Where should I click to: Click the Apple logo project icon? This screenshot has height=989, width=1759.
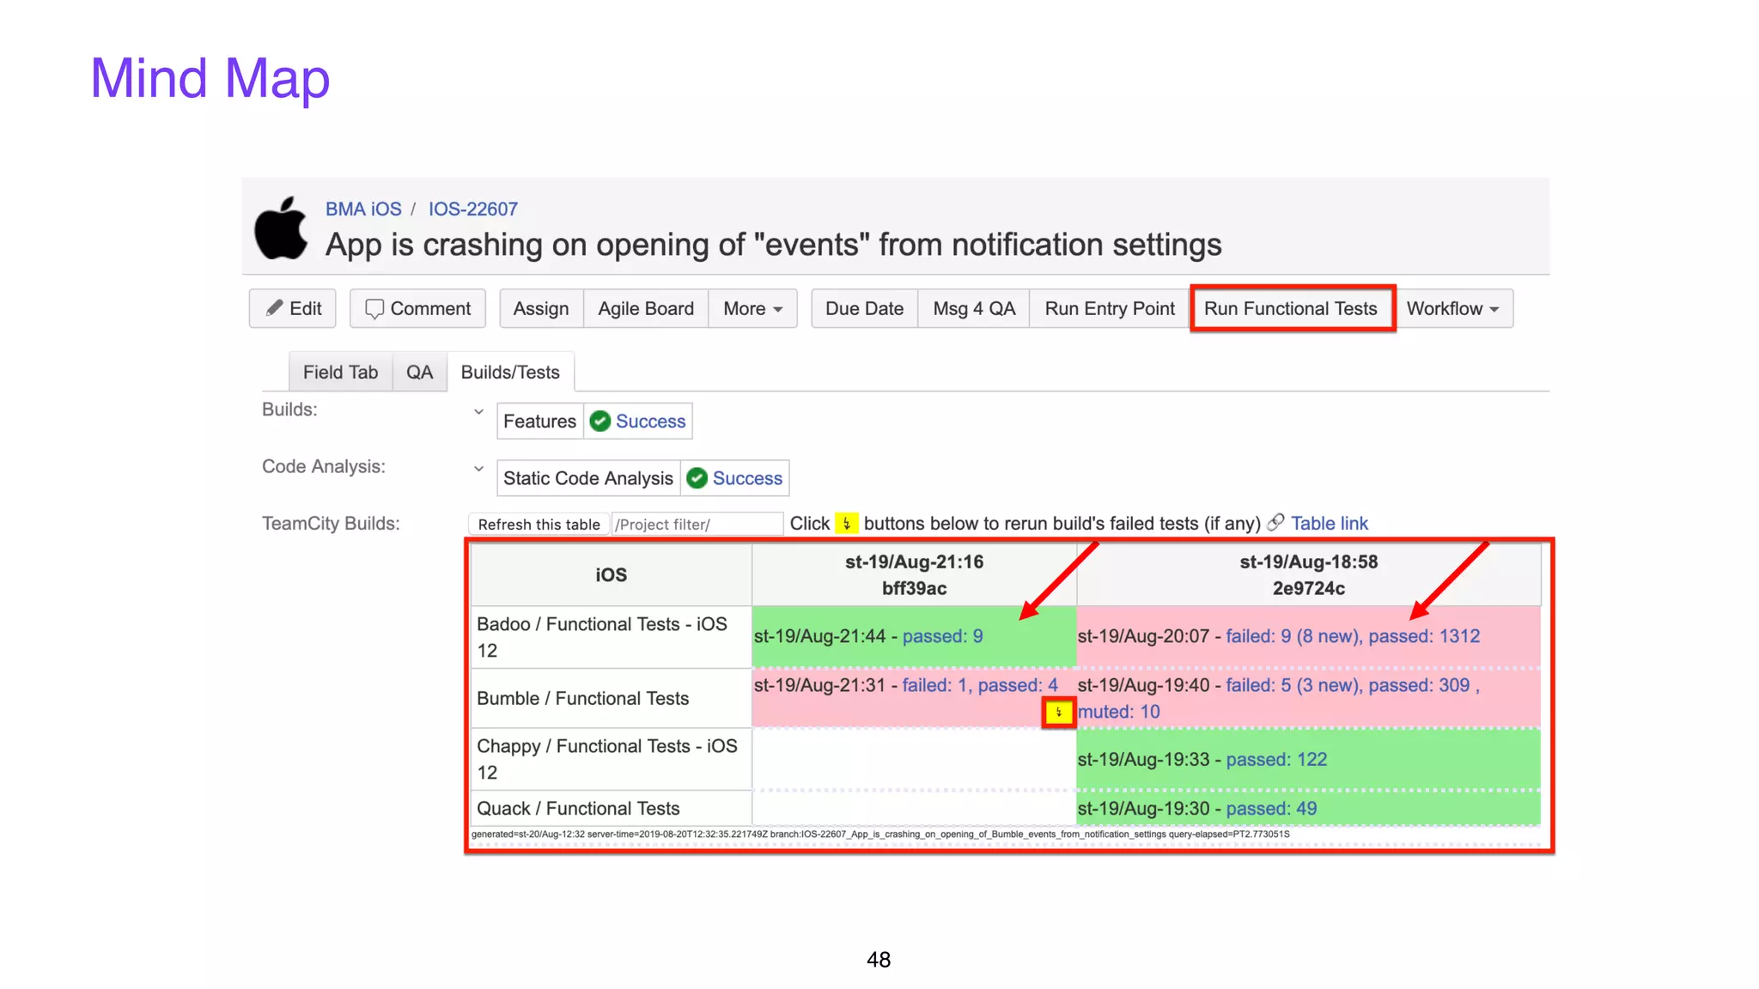(281, 228)
